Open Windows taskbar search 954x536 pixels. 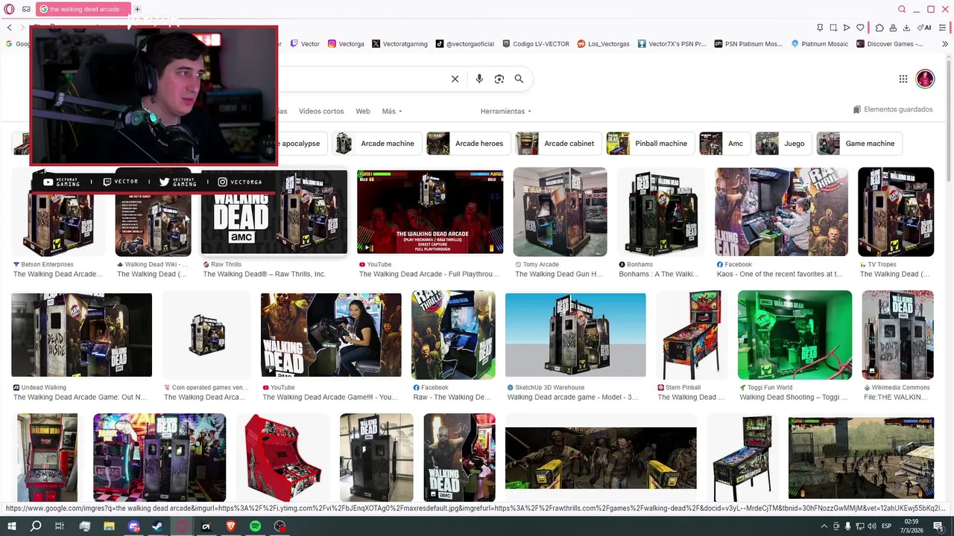(36, 526)
